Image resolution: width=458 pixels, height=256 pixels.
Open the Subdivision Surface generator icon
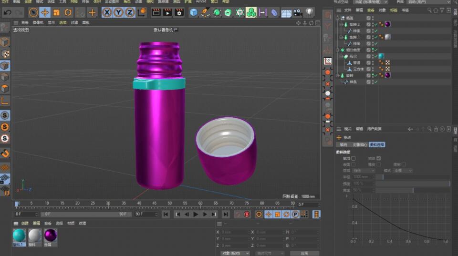coord(217,12)
